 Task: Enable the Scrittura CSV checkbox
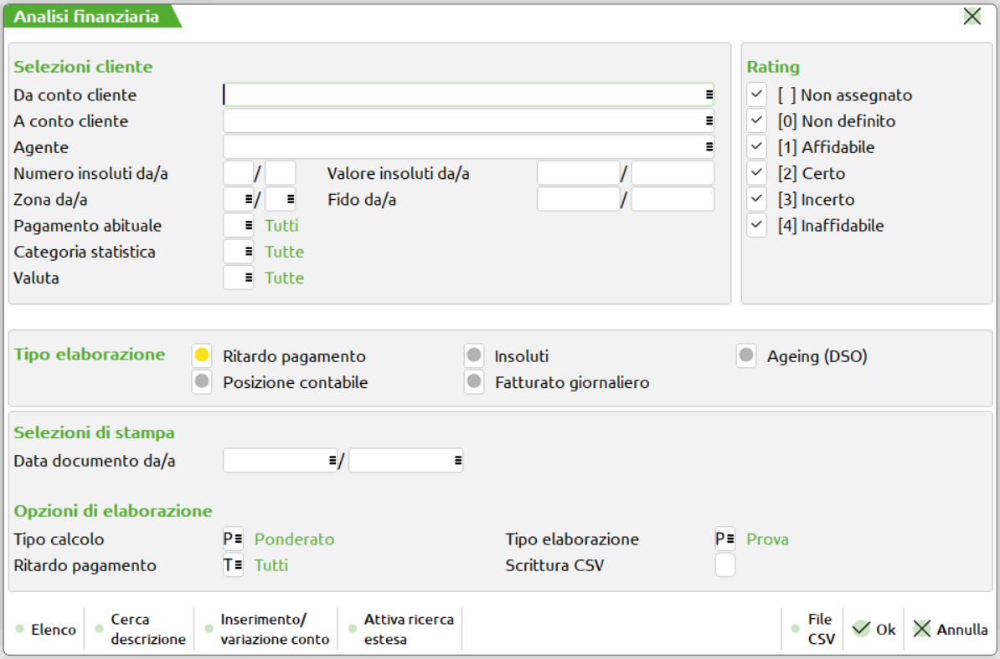click(724, 565)
